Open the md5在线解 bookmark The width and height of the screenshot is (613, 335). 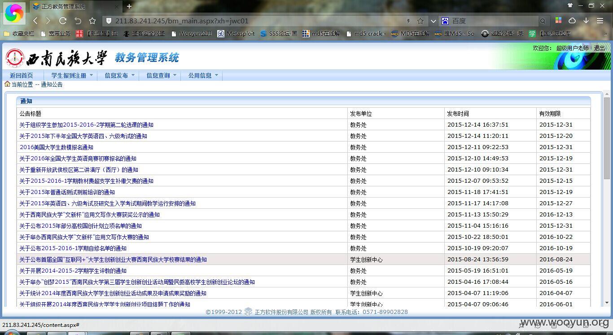coord(321,33)
